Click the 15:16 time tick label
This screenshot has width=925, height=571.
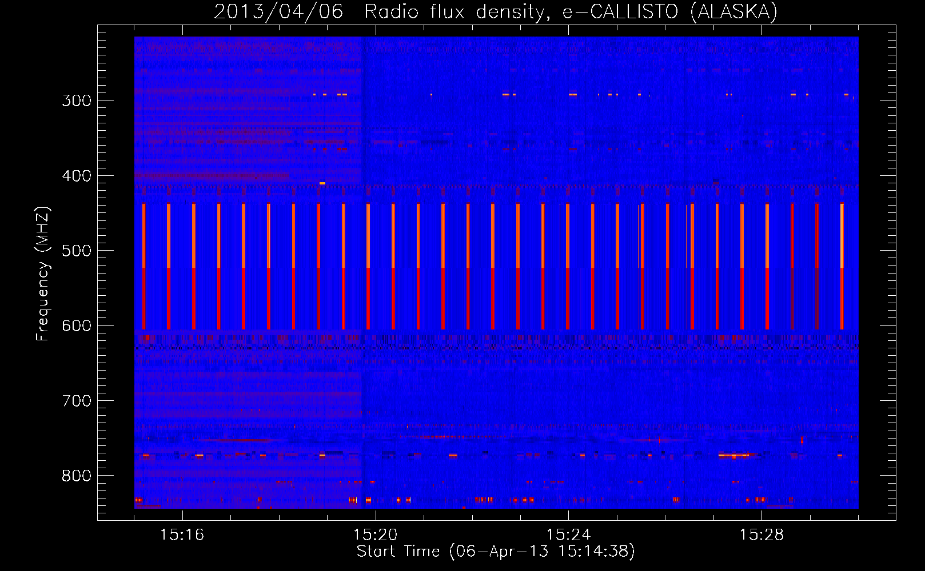[x=182, y=535]
